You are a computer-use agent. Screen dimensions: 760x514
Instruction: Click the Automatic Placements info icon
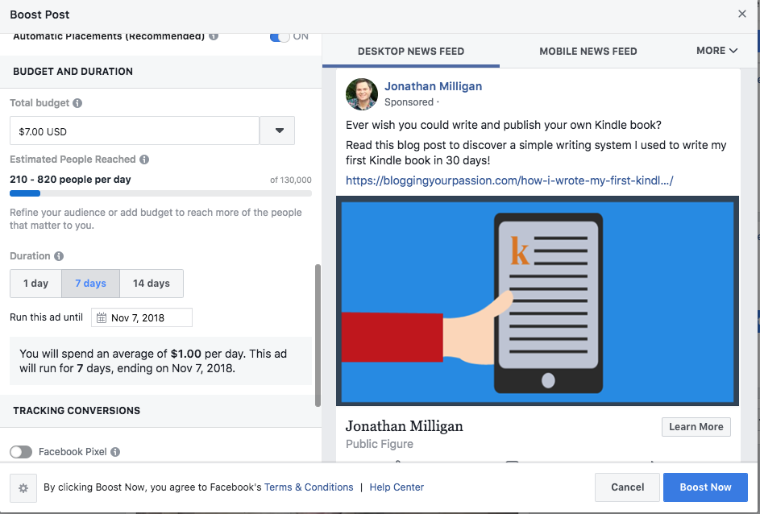coord(214,36)
